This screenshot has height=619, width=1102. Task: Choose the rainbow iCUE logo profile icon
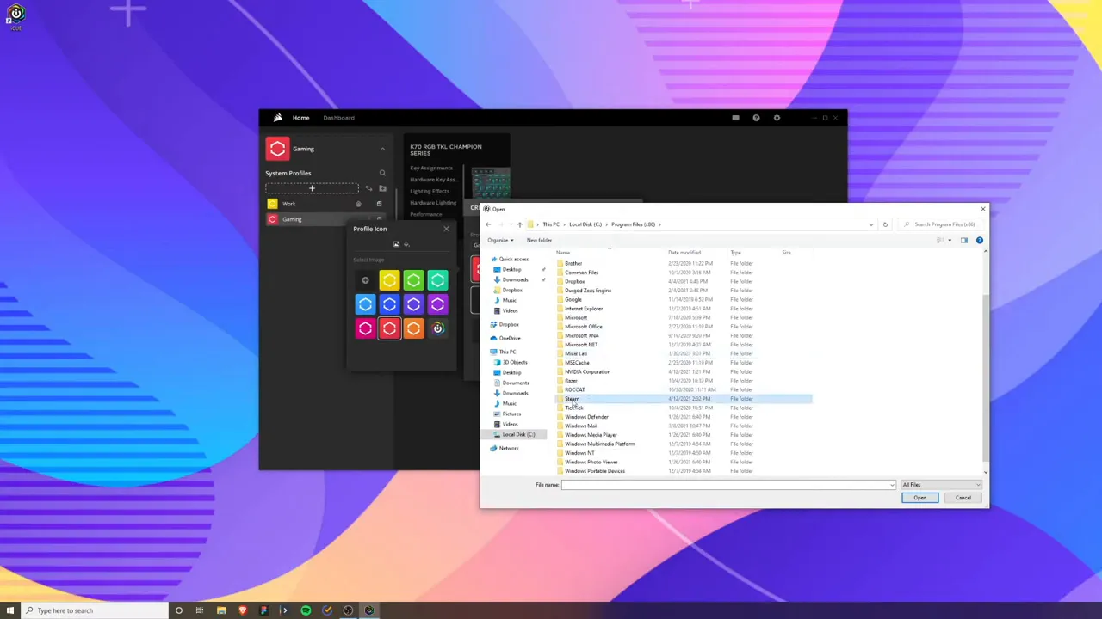click(x=438, y=328)
